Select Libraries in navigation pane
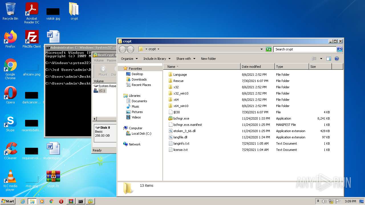 click(134, 96)
